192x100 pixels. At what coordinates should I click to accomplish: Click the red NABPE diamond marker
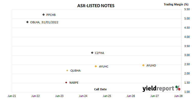(x=66, y=83)
